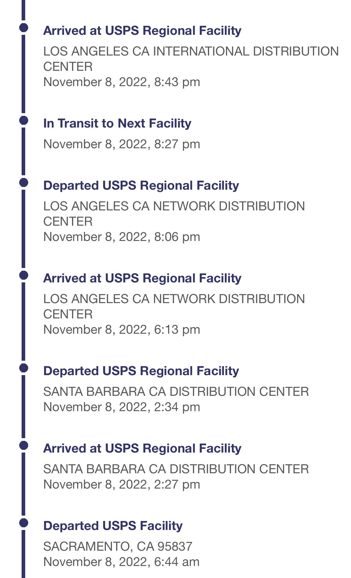Click the Departed heading above Santa Barbara Distribution Center
The image size is (351, 578).
click(x=141, y=371)
